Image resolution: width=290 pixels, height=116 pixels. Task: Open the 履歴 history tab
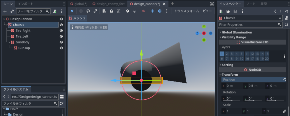263,4
